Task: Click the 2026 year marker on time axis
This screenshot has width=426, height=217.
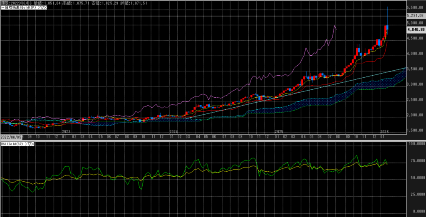Action: pos(384,131)
